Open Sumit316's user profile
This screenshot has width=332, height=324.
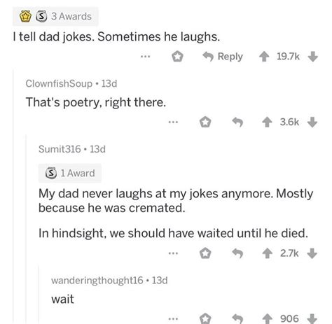[x=60, y=149]
